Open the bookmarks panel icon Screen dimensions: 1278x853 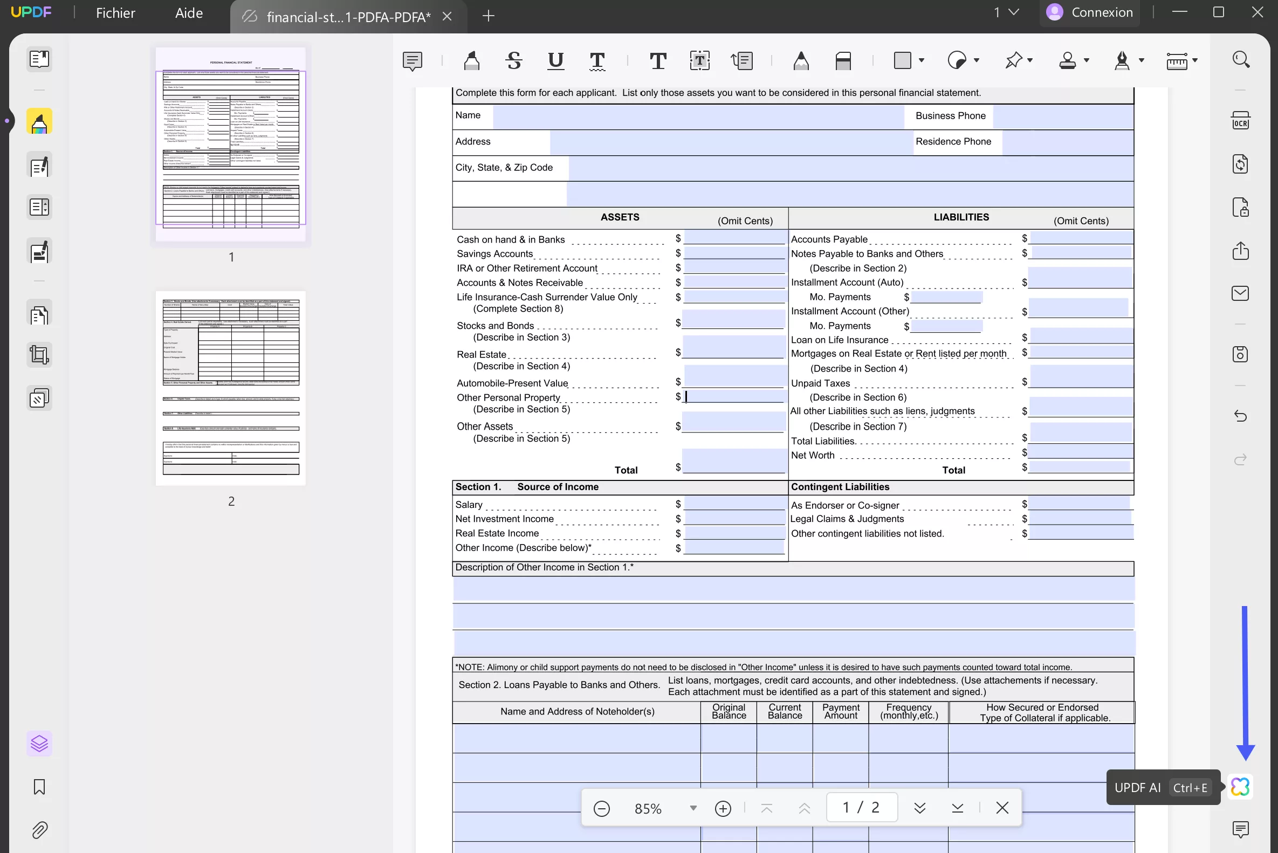click(x=39, y=787)
